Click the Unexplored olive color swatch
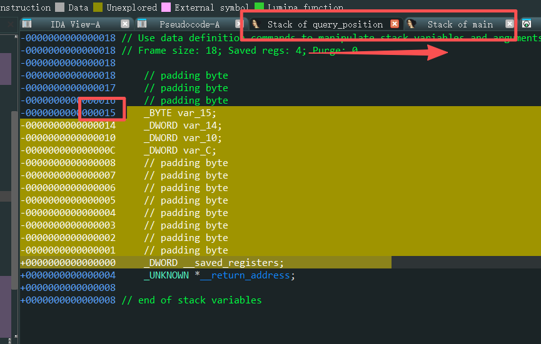The width and height of the screenshot is (541, 344). click(98, 7)
